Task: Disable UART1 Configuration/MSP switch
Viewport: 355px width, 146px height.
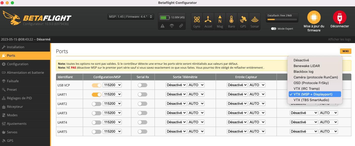Action: click(x=96, y=94)
